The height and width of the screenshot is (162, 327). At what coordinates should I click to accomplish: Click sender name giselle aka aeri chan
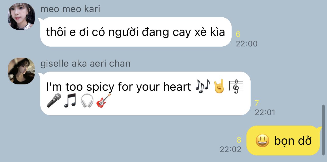(x=85, y=63)
